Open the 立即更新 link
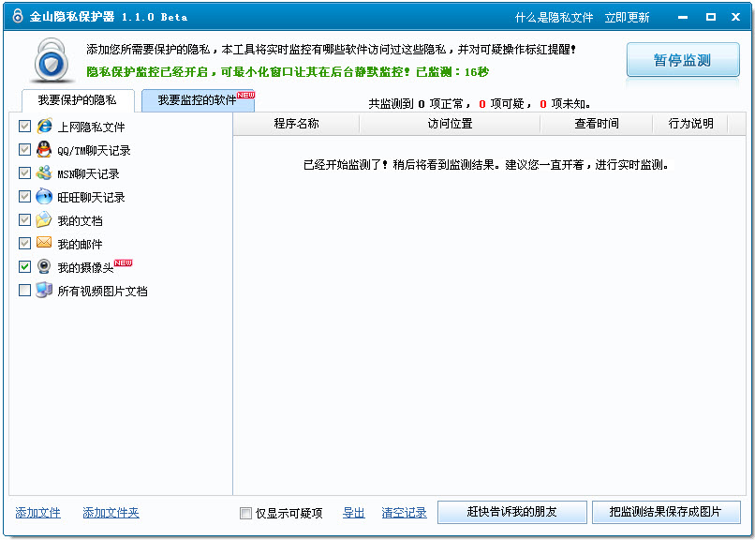The width and height of the screenshot is (755, 540). coord(627,16)
